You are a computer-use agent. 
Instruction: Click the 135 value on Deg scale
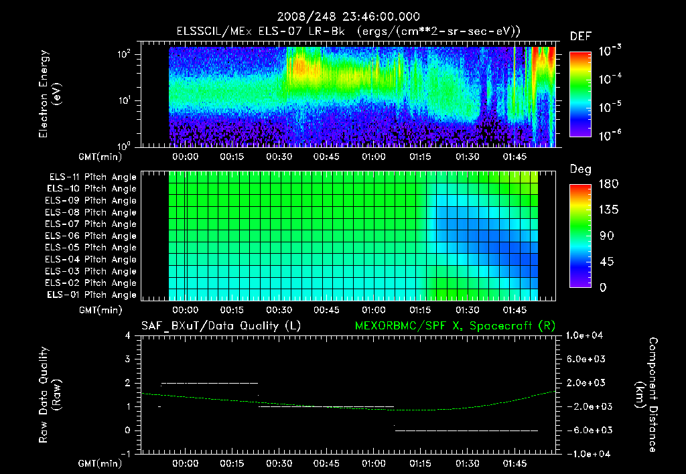[x=609, y=210]
